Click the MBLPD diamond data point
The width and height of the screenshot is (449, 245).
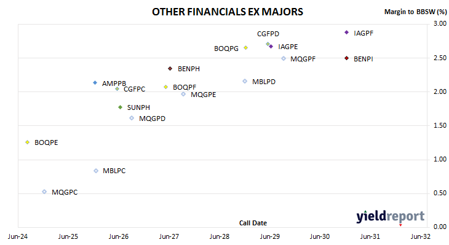coord(245,82)
